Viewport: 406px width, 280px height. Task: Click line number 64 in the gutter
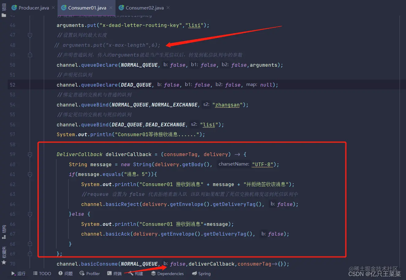[13, 204]
